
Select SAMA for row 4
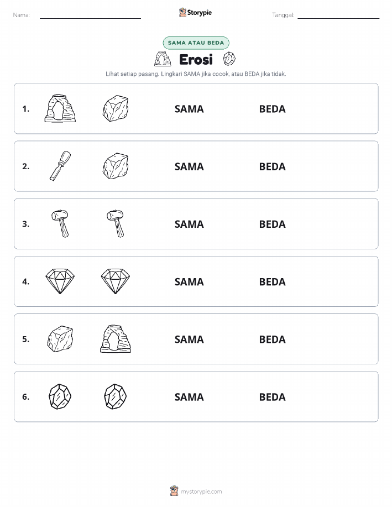(x=189, y=281)
